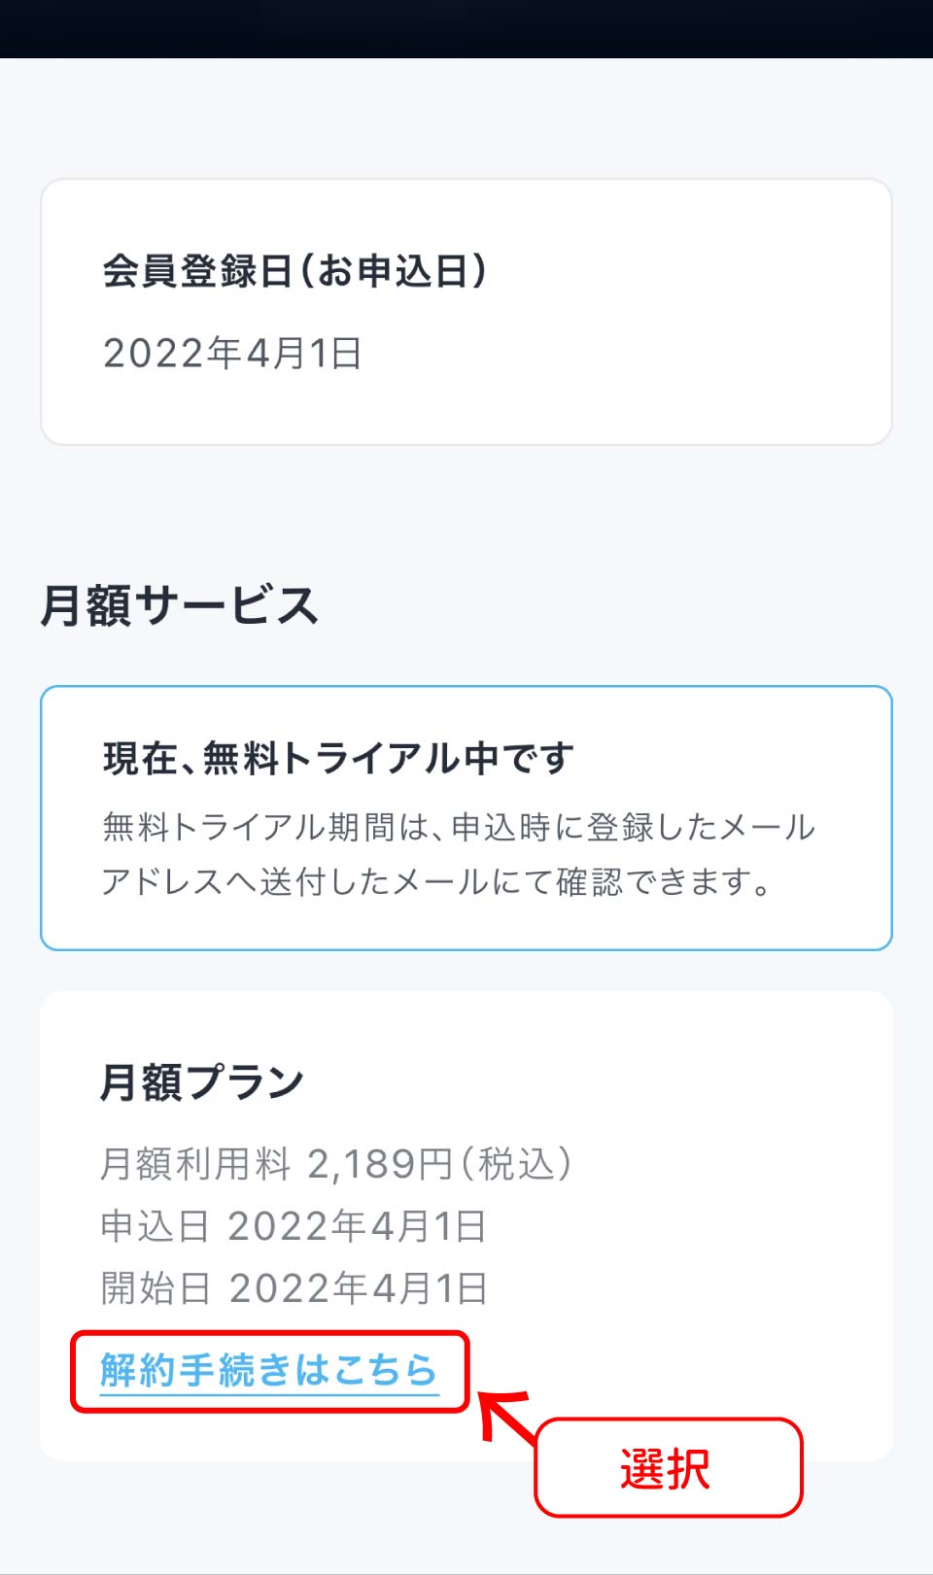Click the 2022年4月1日 date under 会員登録日
The height and width of the screenshot is (1575, 933).
tap(232, 354)
